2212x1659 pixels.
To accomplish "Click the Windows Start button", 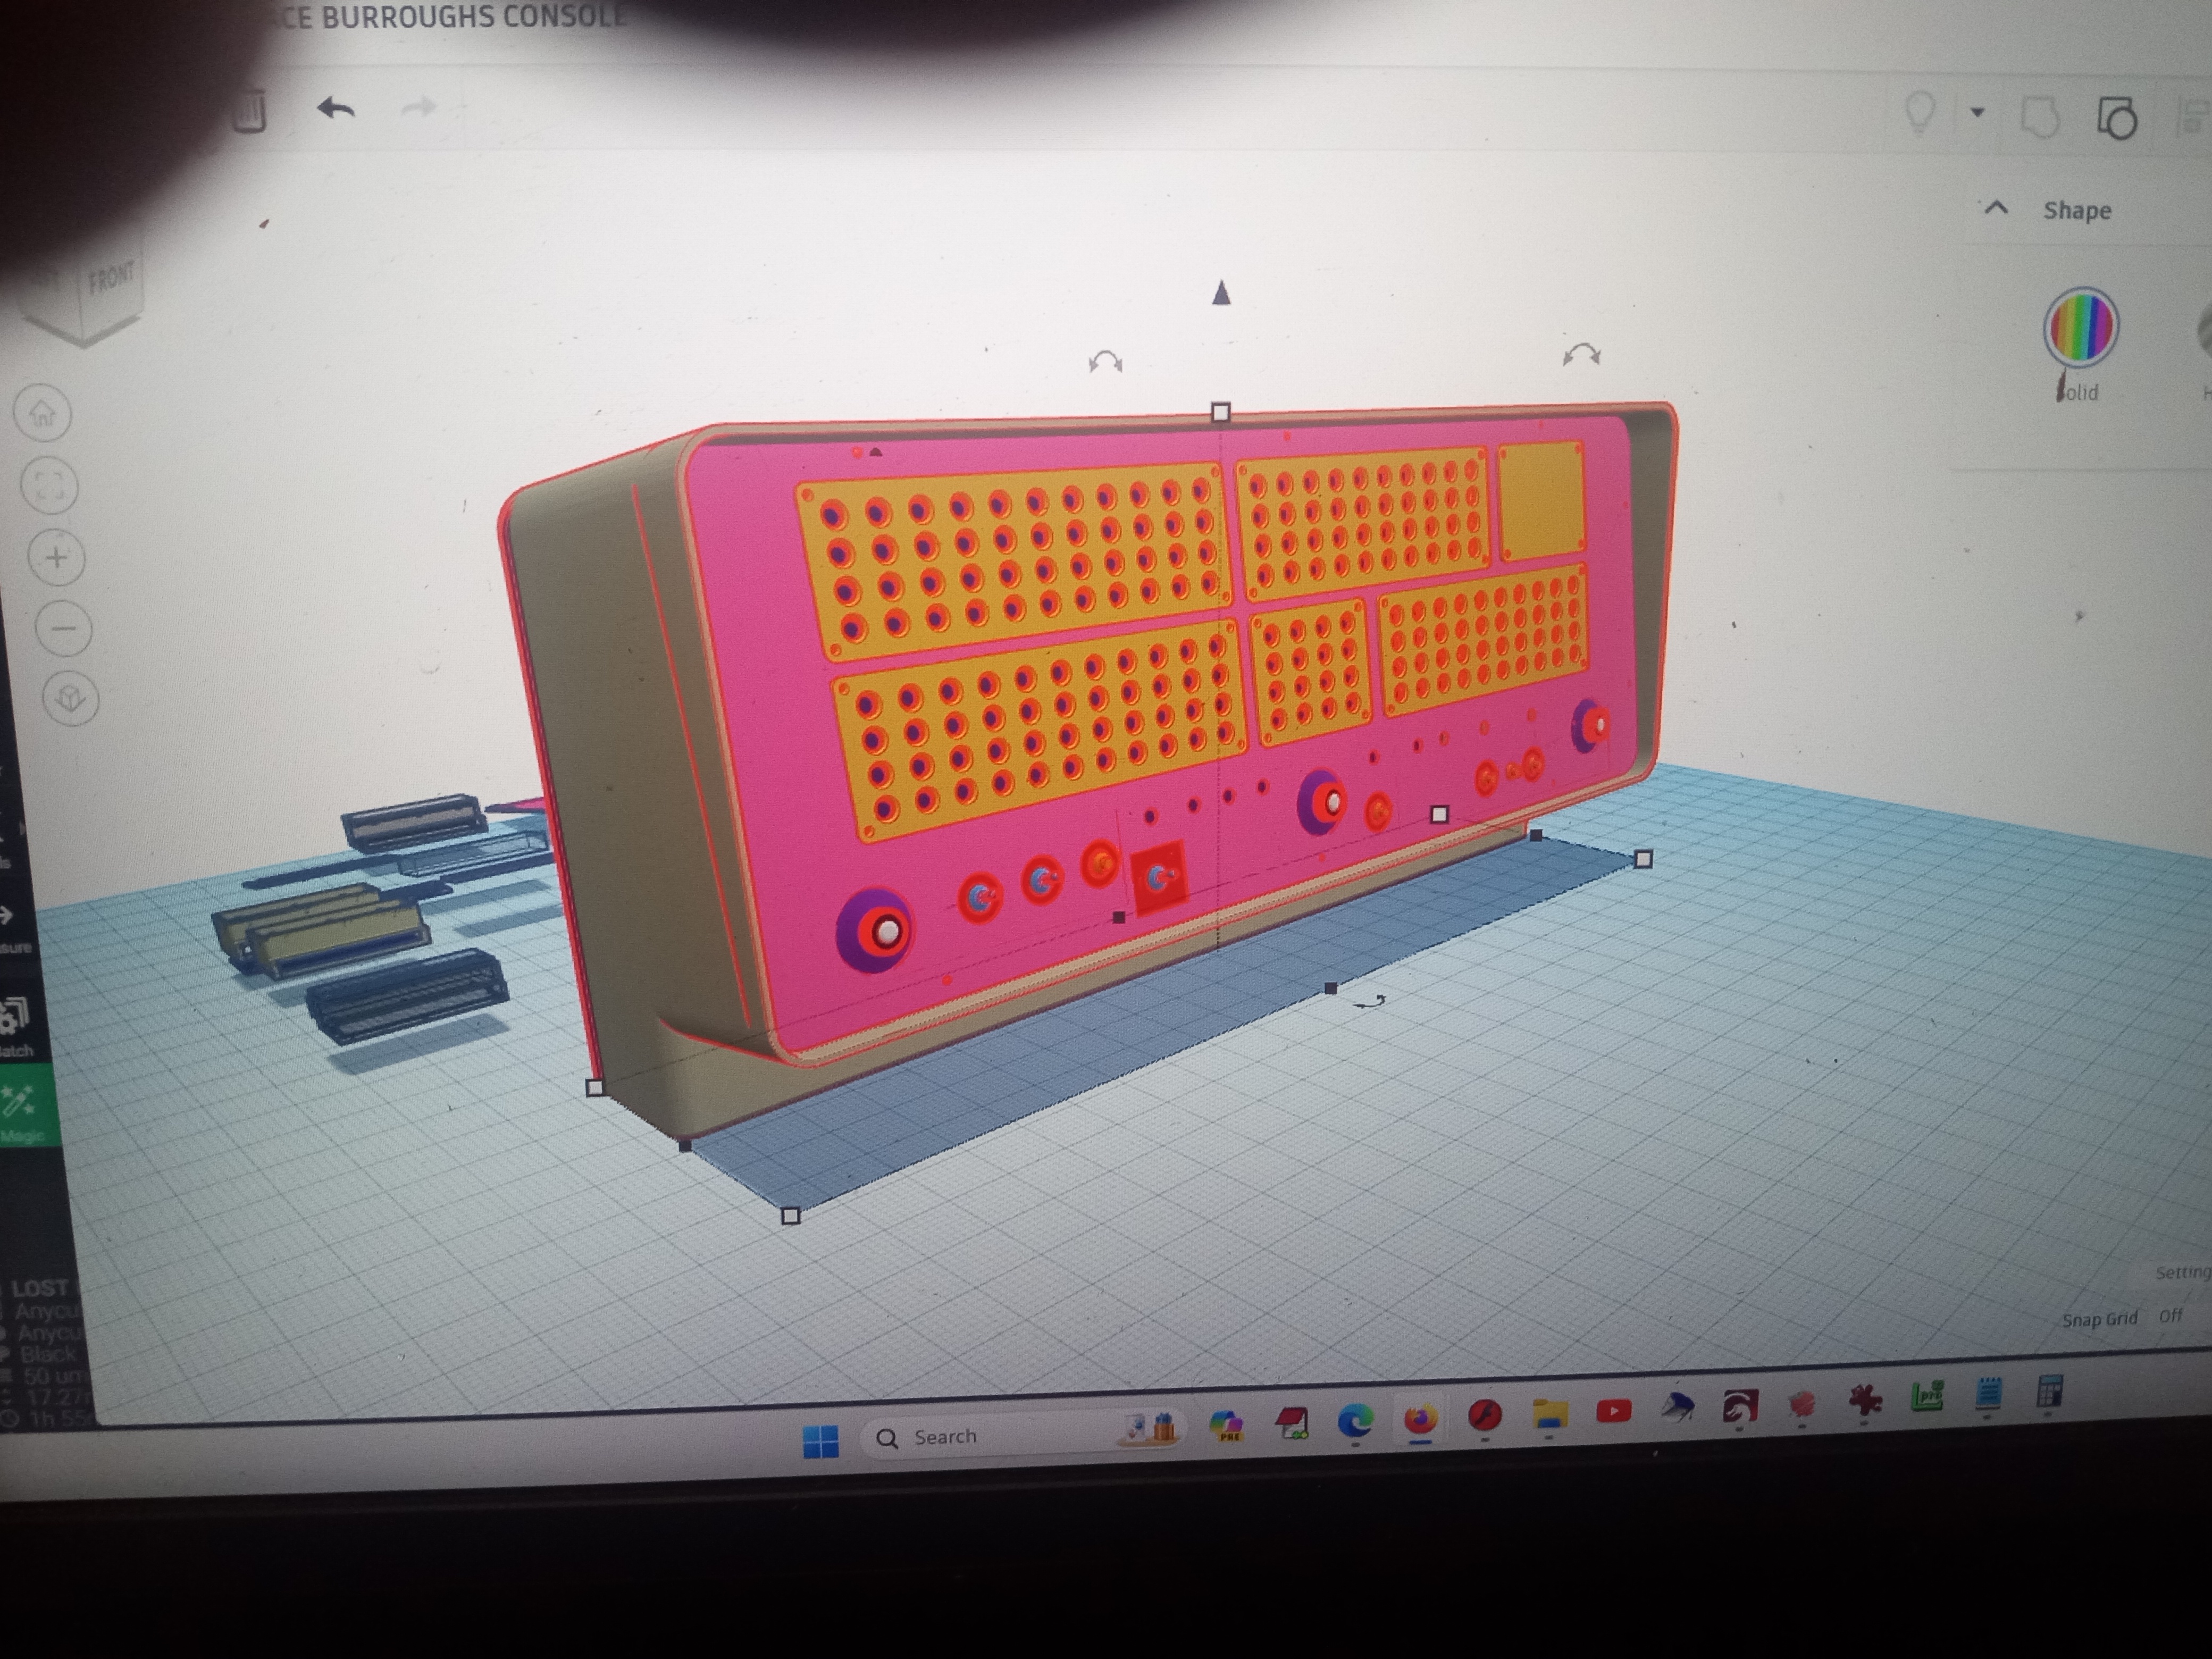I will click(x=821, y=1442).
